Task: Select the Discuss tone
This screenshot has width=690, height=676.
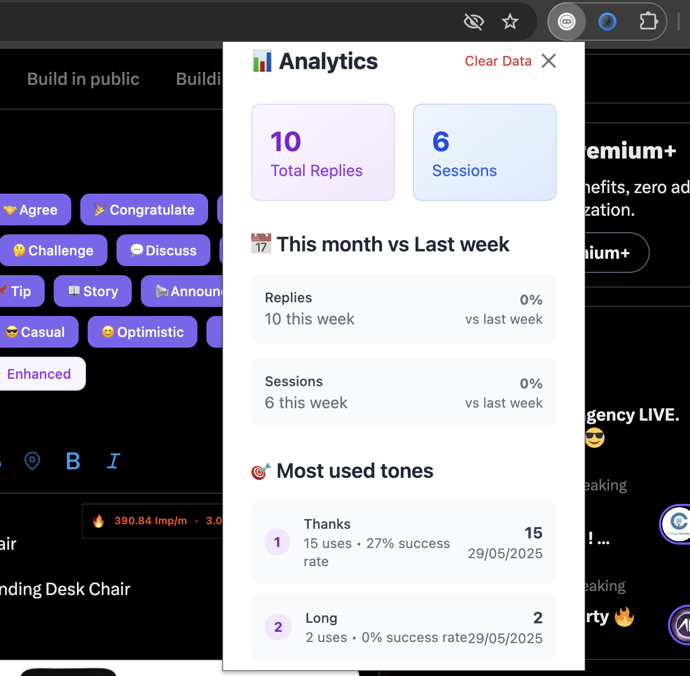Action: 163,251
